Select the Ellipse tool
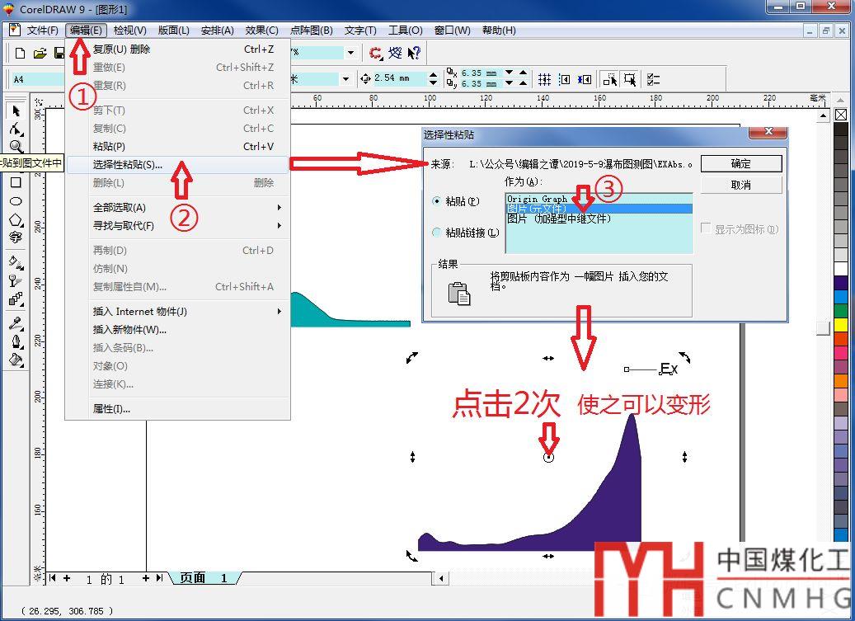 coord(16,201)
